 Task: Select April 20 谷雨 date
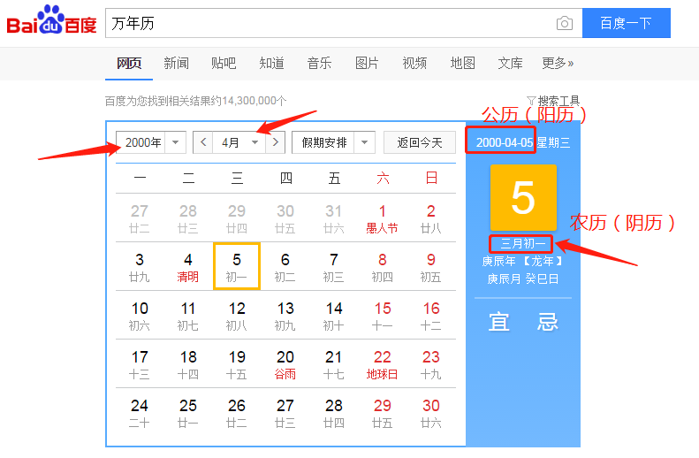tap(285, 364)
